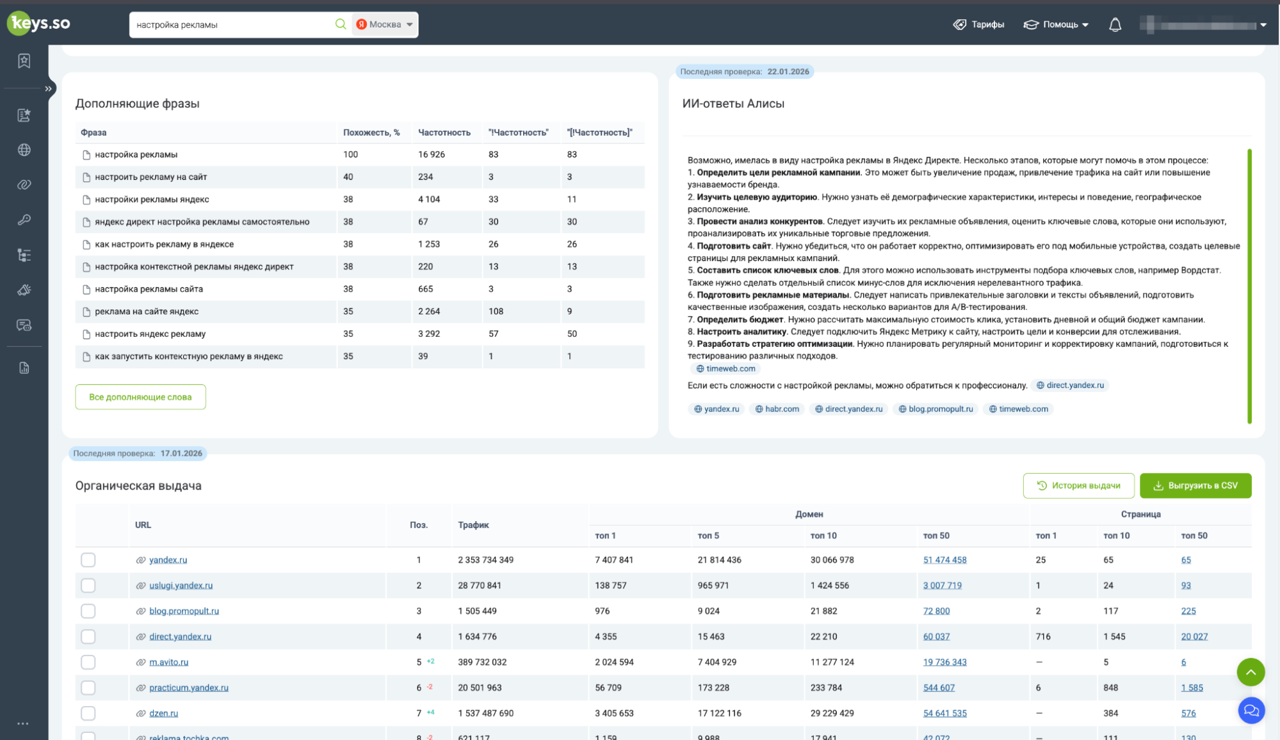
Task: Click the tree structure sidebar icon
Action: pyautogui.click(x=24, y=255)
